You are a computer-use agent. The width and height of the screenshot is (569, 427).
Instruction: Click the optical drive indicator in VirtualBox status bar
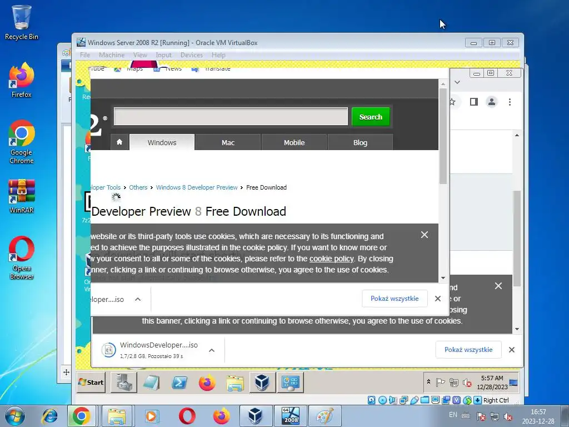coord(382,400)
